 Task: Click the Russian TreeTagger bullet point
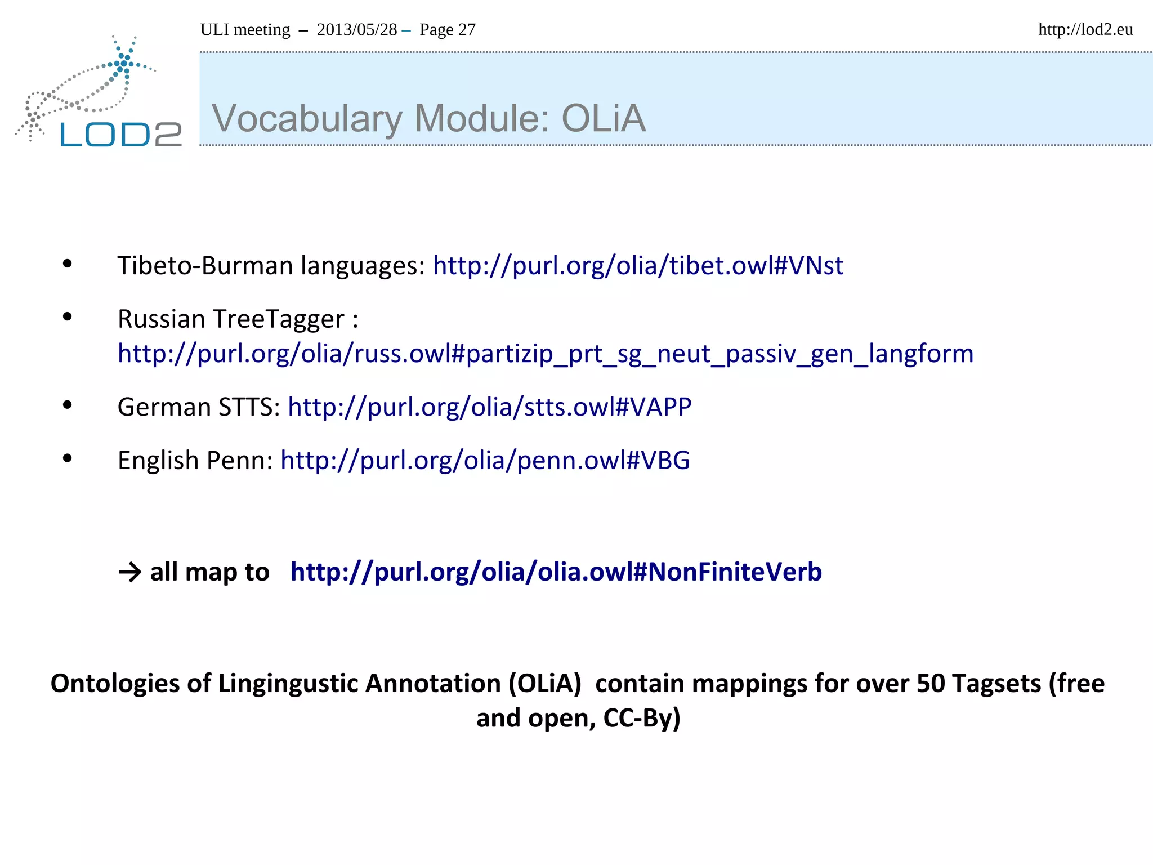238,319
